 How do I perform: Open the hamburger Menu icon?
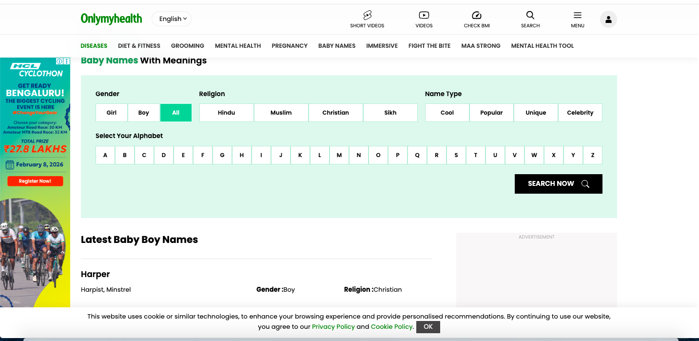577,16
